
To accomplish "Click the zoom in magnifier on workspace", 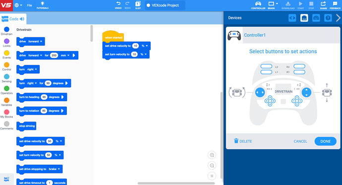I will coord(212,155).
